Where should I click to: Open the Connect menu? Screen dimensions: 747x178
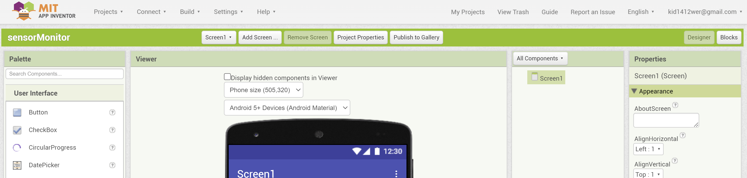point(151,12)
